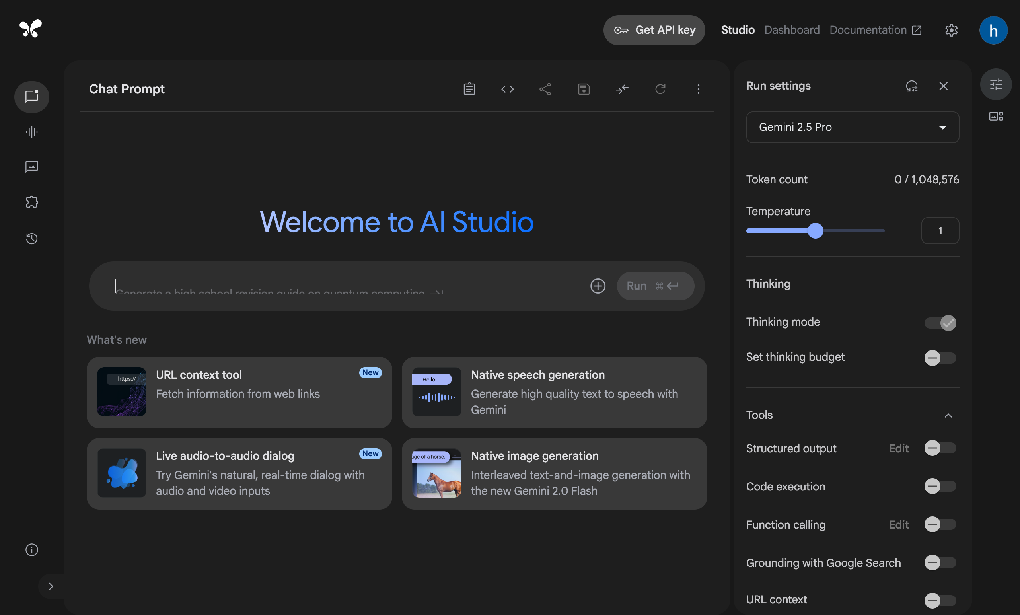Click the Clear chat refresh icon
This screenshot has height=615, width=1020.
coord(660,89)
